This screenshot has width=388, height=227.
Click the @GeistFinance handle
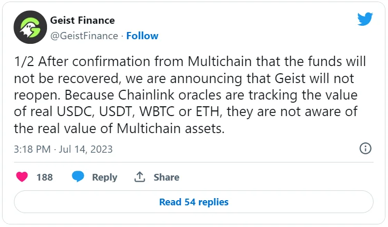coord(84,36)
